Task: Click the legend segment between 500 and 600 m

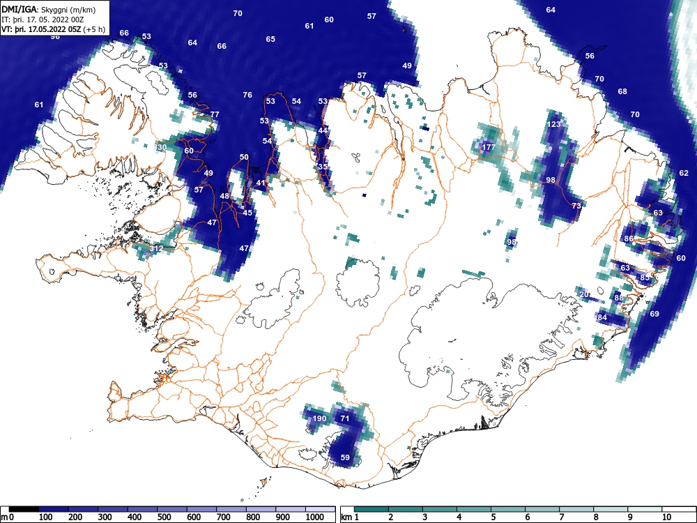Action: tap(172, 509)
